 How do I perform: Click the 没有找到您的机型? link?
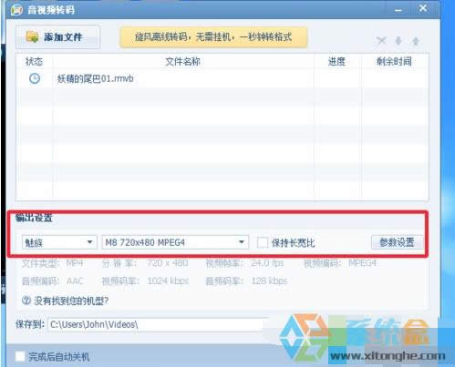[71, 301]
